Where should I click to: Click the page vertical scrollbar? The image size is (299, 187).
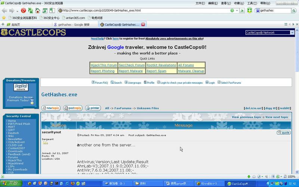pos(297,101)
